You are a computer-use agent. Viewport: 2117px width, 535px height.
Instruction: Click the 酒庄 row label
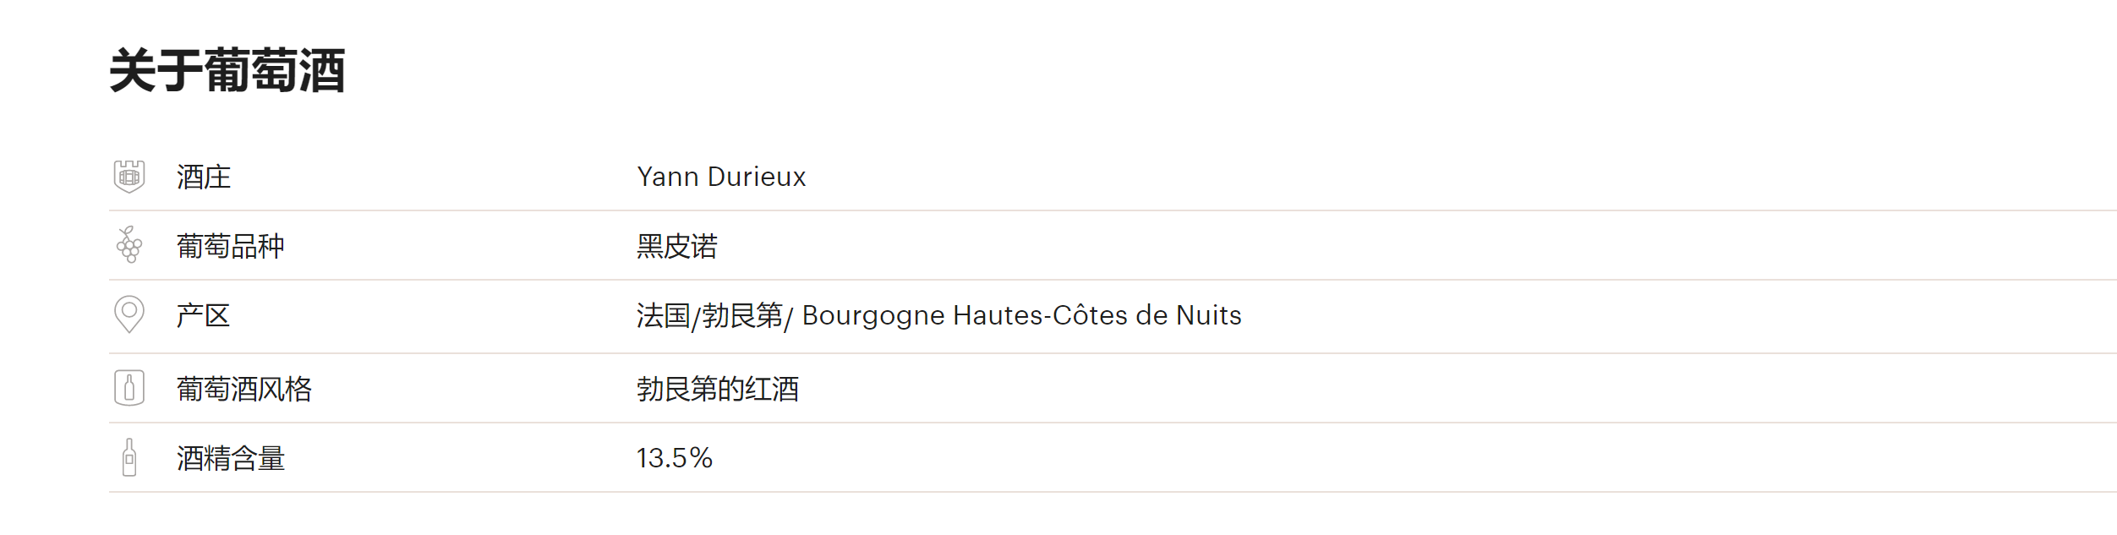[203, 177]
